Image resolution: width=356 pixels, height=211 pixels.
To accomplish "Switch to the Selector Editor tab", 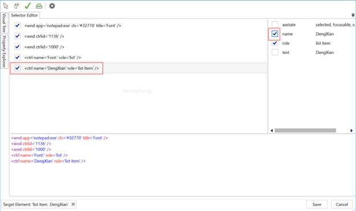I will [25, 15].
